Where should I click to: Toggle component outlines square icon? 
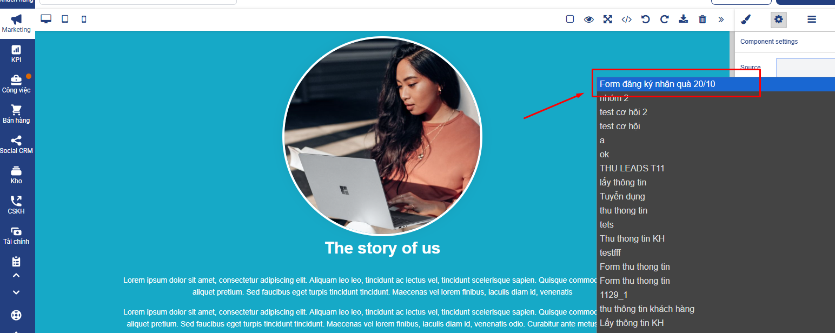[570, 19]
